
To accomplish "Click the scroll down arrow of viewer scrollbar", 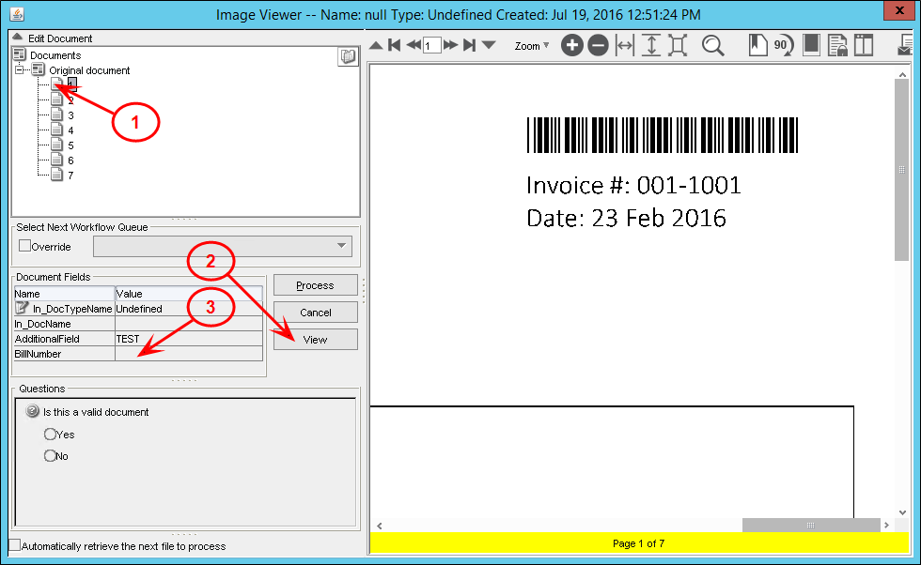I will (x=901, y=512).
